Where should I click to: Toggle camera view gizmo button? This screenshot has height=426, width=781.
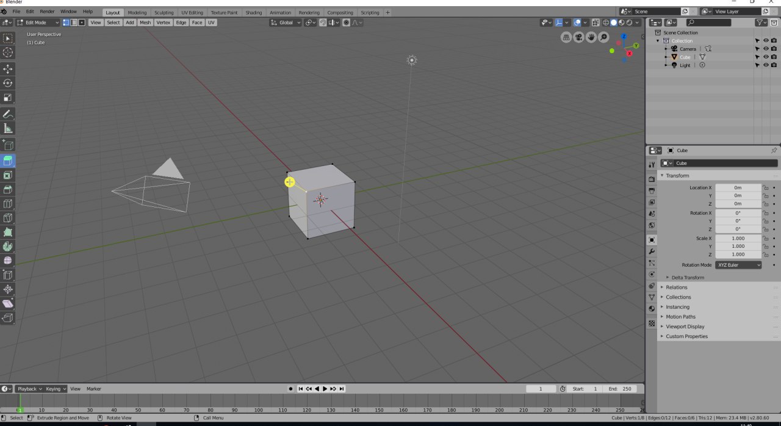[578, 37]
